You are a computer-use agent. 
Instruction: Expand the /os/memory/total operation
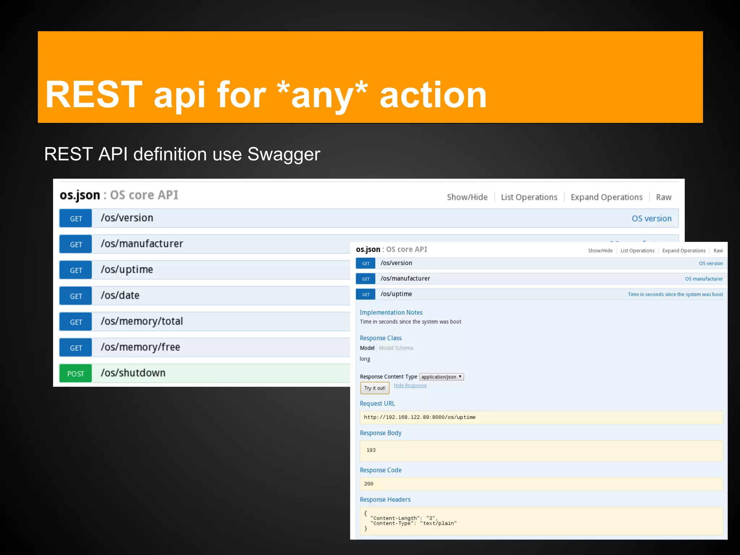(142, 321)
